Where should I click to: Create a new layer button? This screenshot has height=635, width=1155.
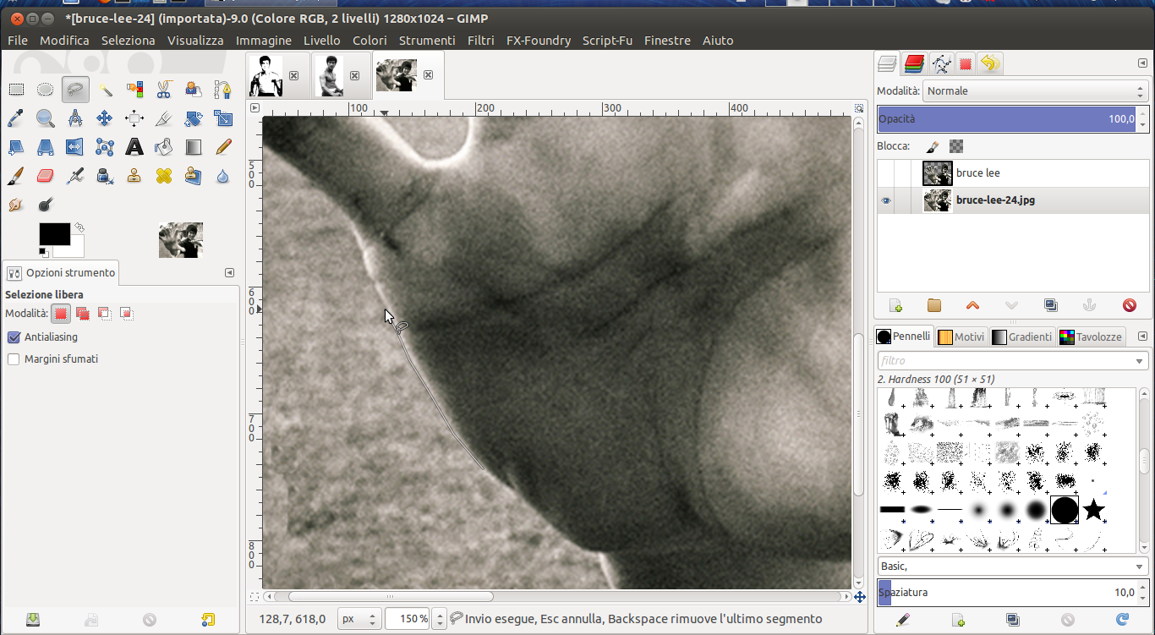click(895, 305)
